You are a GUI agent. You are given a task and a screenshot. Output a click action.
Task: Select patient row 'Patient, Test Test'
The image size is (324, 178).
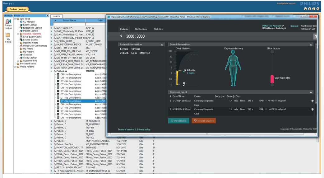[x=103, y=144]
